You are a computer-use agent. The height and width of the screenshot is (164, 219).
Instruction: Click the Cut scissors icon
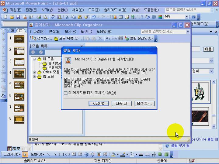point(67,17)
